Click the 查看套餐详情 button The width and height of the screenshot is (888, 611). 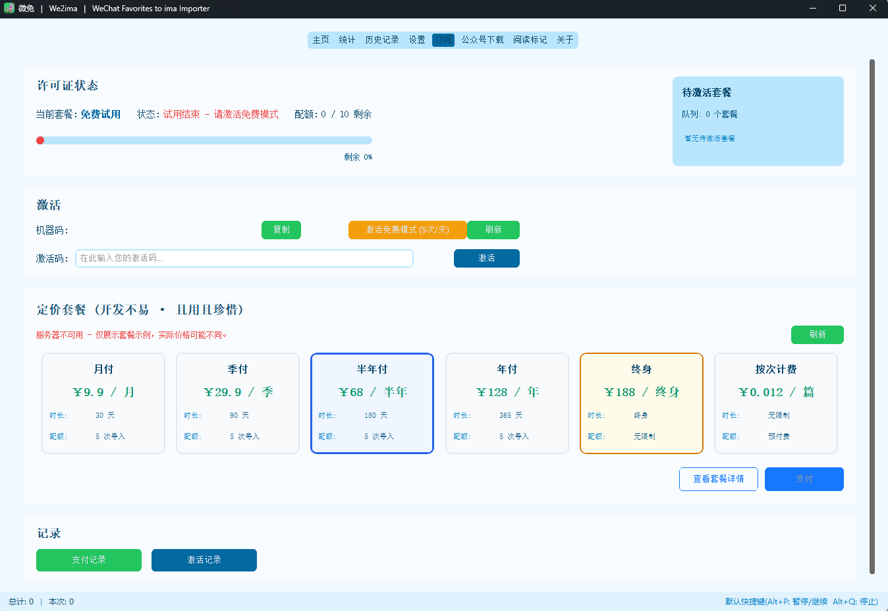(719, 479)
